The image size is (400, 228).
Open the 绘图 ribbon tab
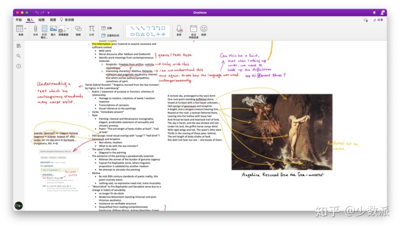tap(41, 20)
